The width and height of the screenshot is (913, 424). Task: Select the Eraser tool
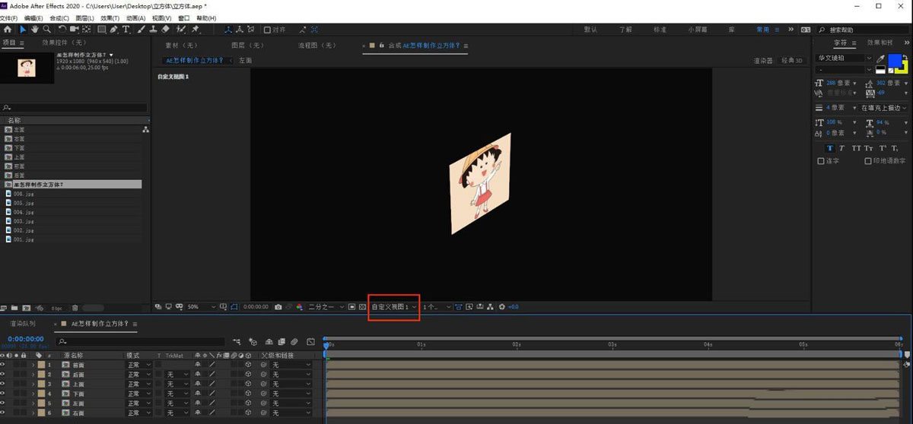click(x=165, y=30)
